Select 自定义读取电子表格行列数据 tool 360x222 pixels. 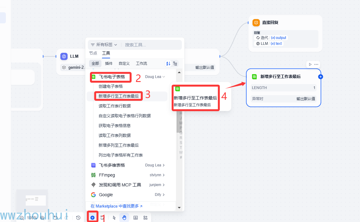coord(125,116)
